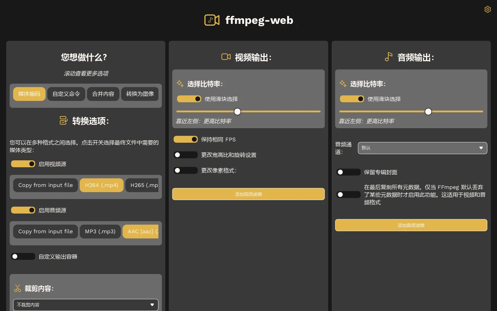
Task: Switch to the 合并内容 tab
Action: pos(103,94)
